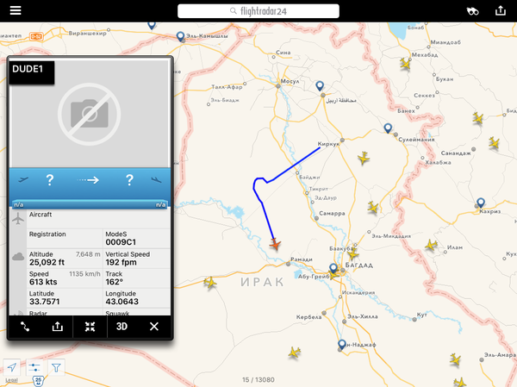The width and height of the screenshot is (517, 387).
Task: Open the Legal link
Action: click(x=11, y=380)
